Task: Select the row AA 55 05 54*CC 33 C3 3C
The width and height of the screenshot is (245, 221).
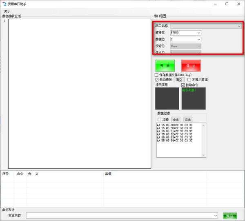Action: (x=175, y=141)
